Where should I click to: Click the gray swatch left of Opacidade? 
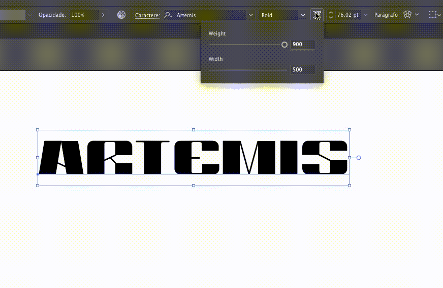point(13,15)
